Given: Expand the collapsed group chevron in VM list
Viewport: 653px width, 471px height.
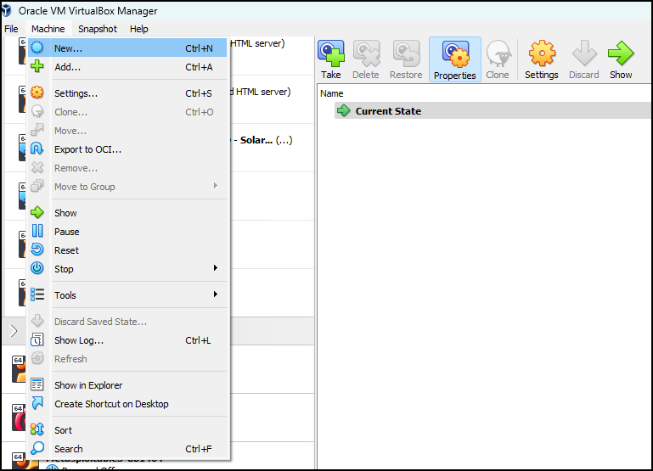Looking at the screenshot, I should (x=14, y=331).
